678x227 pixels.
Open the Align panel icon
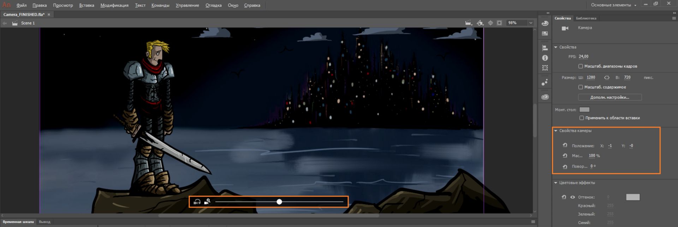545,48
